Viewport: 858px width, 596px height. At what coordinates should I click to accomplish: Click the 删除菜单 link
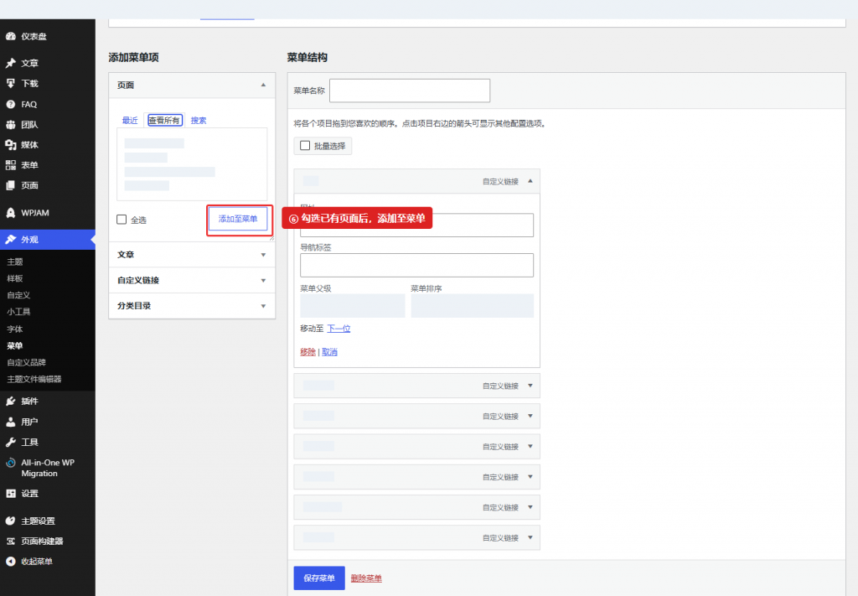(366, 578)
